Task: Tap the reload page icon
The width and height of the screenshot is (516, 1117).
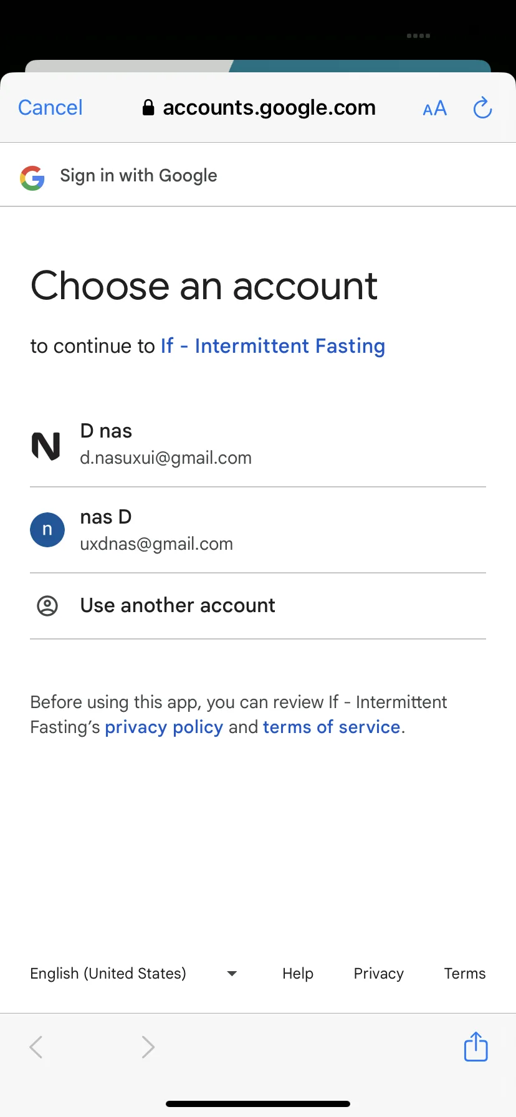Action: (x=482, y=108)
